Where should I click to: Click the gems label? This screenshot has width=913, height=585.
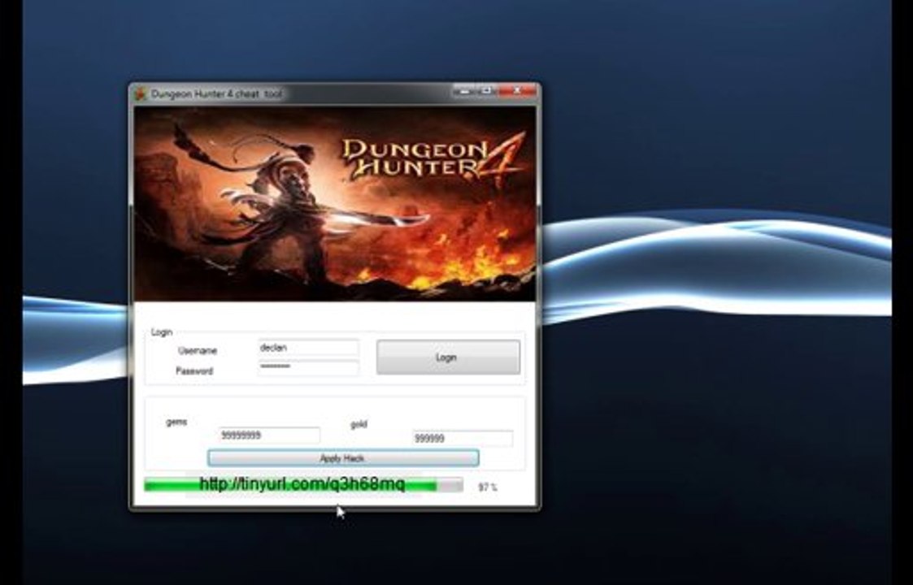[x=176, y=422]
